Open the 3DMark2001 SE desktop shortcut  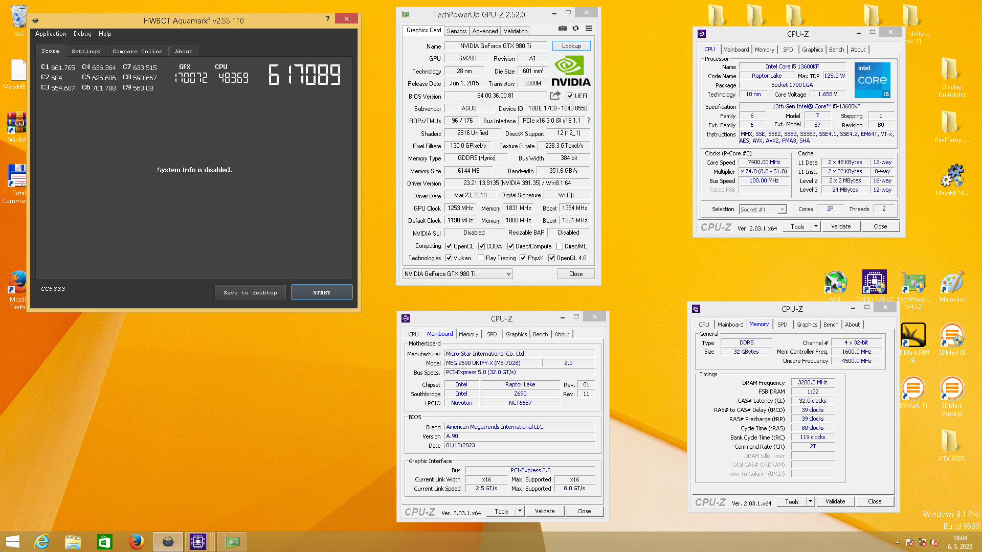913,342
